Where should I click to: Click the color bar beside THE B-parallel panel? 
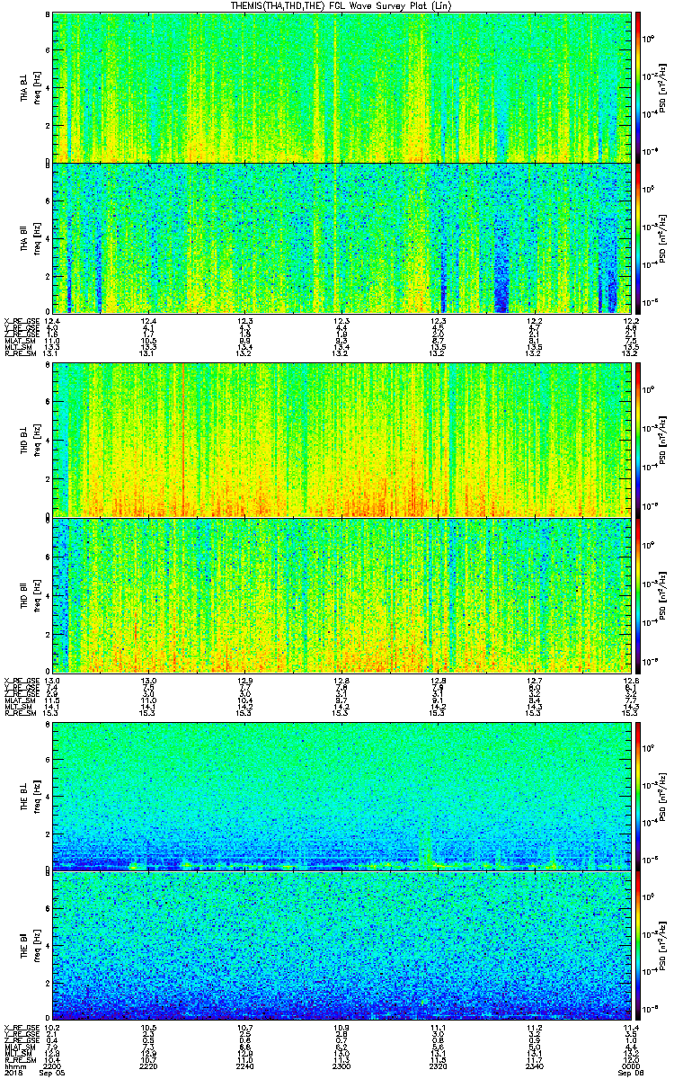tap(638, 945)
